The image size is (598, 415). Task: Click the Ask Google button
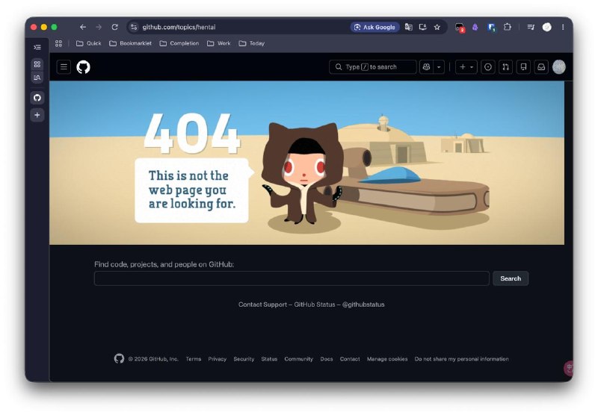click(375, 27)
